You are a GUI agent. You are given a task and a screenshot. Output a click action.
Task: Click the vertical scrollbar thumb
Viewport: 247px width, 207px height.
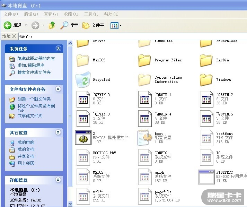(x=70, y=117)
